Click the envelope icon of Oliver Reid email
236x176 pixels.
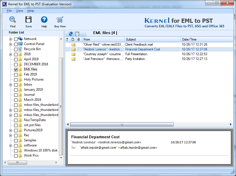(73, 44)
